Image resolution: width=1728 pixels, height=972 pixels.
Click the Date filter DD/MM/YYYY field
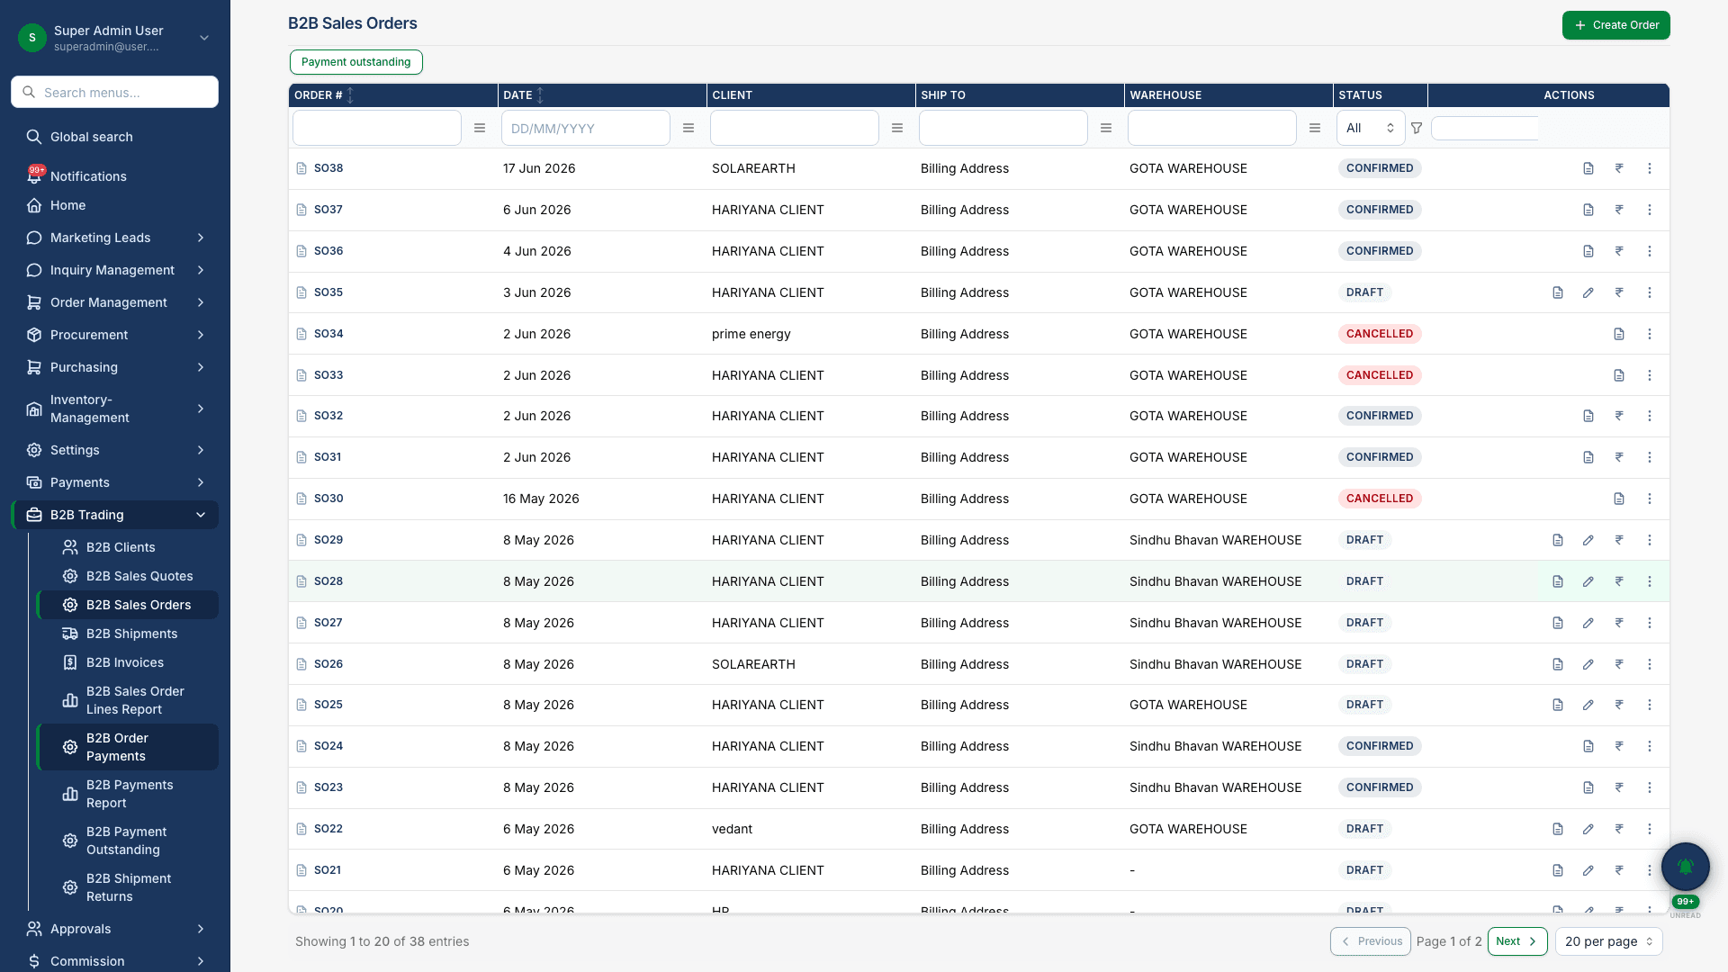pyautogui.click(x=585, y=128)
